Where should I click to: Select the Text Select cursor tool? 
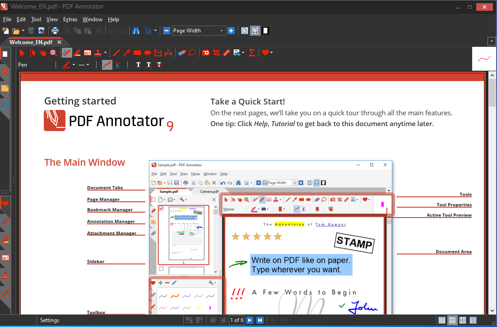(33, 53)
